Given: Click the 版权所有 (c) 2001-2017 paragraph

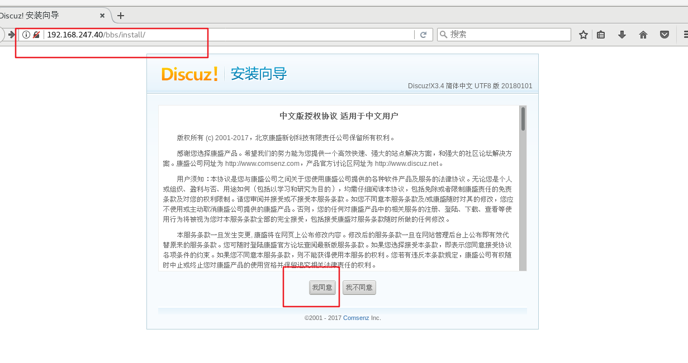Looking at the screenshot, I should click(286, 137).
